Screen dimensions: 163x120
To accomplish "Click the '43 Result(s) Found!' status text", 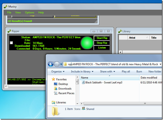I will tap(20, 21).
